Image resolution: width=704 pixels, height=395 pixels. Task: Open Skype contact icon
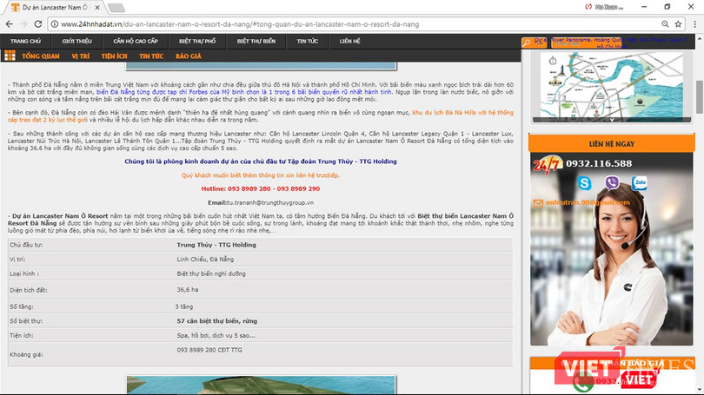pos(584,183)
